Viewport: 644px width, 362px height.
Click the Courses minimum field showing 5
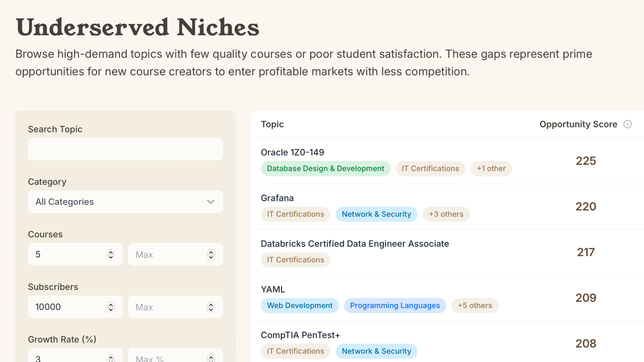point(75,254)
